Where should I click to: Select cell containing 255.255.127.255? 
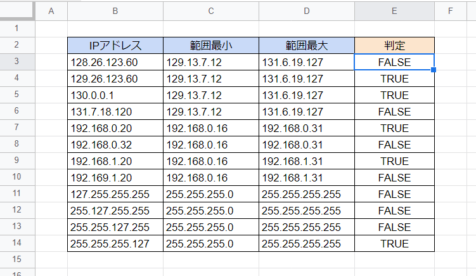115,227
